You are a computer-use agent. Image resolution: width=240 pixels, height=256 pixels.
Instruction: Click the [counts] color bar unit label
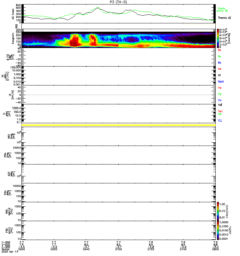(229, 38)
